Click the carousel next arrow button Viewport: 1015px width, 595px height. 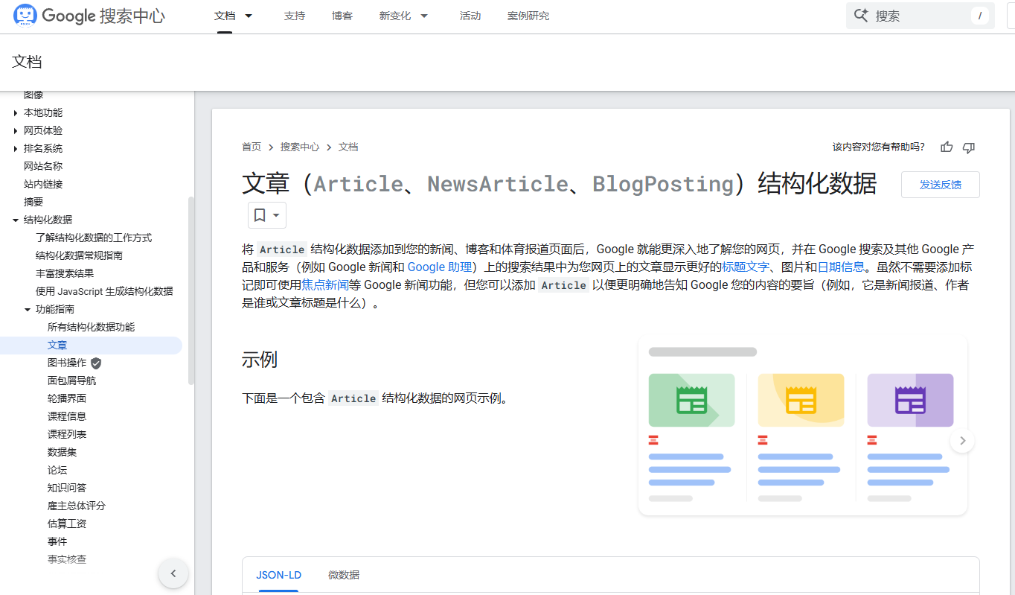pyautogui.click(x=962, y=441)
